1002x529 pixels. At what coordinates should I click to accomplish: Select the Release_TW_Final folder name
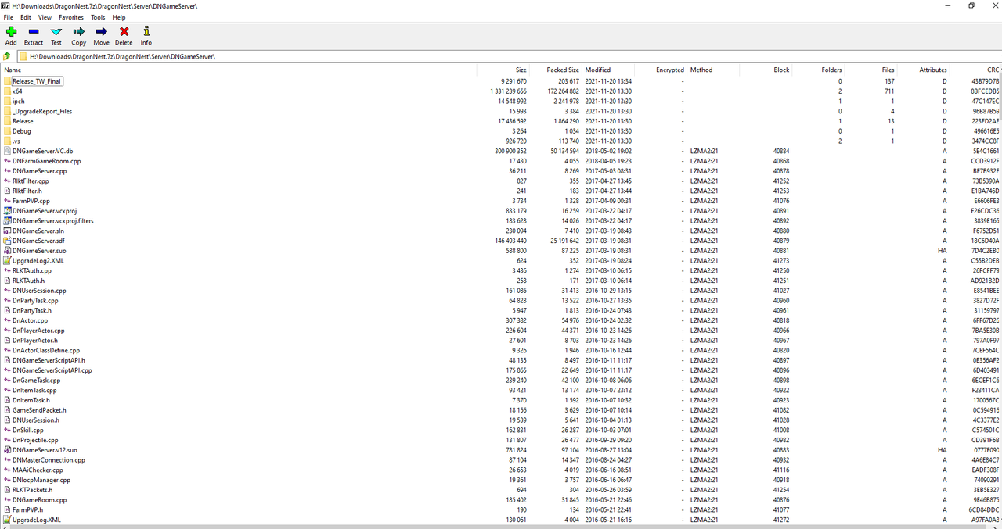tap(37, 81)
